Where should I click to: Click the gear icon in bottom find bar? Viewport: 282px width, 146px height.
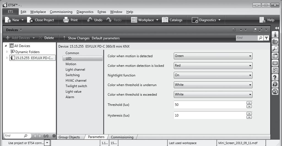coord(54,136)
